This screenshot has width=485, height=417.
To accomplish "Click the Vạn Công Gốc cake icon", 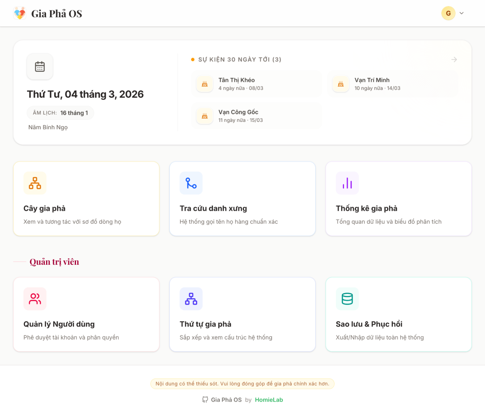I will [205, 116].
